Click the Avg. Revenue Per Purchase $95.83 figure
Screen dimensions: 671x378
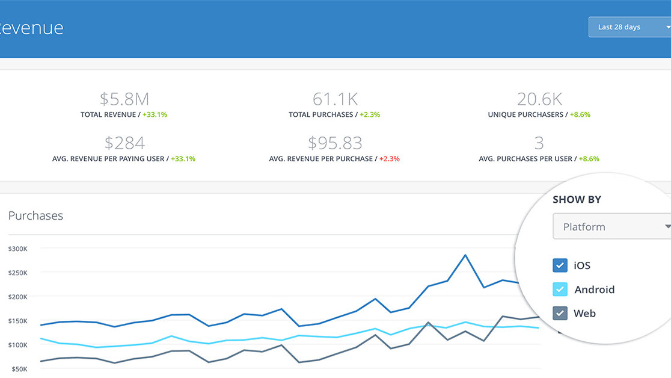[x=334, y=143]
